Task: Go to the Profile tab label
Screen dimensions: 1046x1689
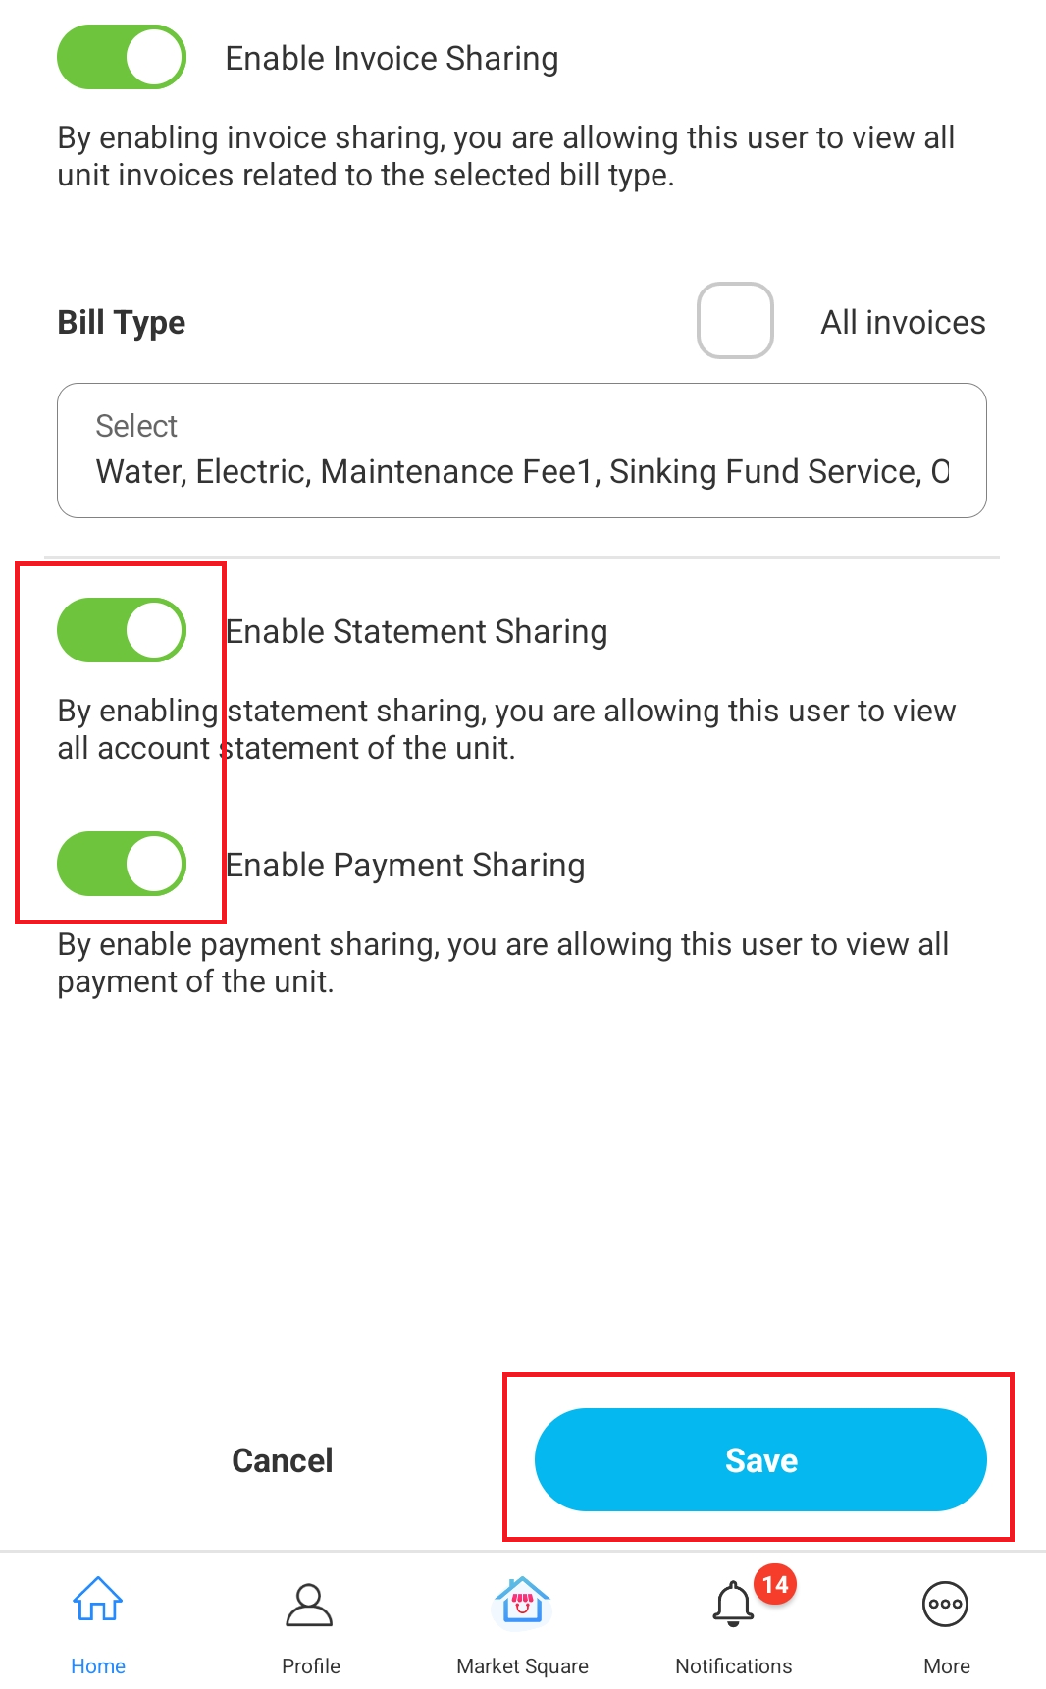Action: (311, 1665)
